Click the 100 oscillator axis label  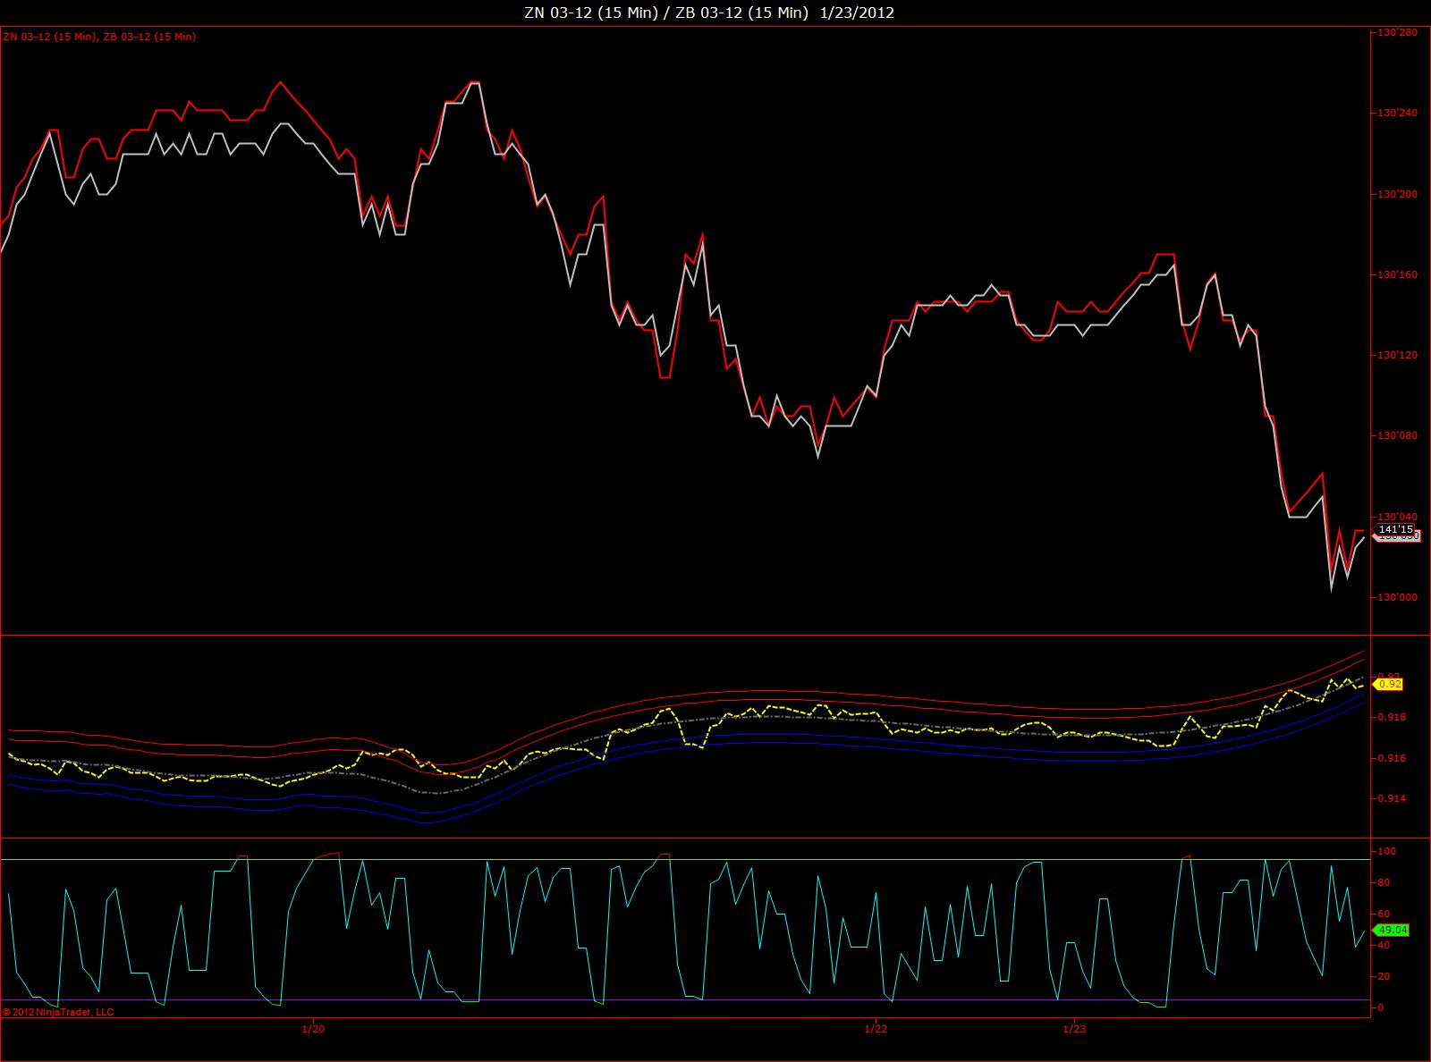1388,851
